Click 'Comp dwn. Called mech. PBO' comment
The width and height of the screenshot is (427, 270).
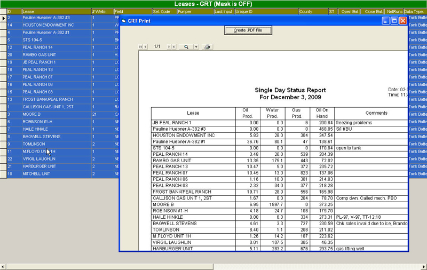366,198
